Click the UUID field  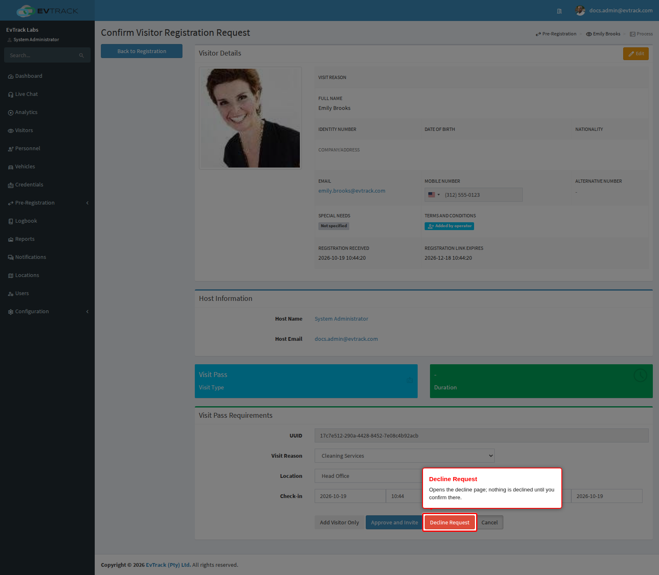point(481,435)
